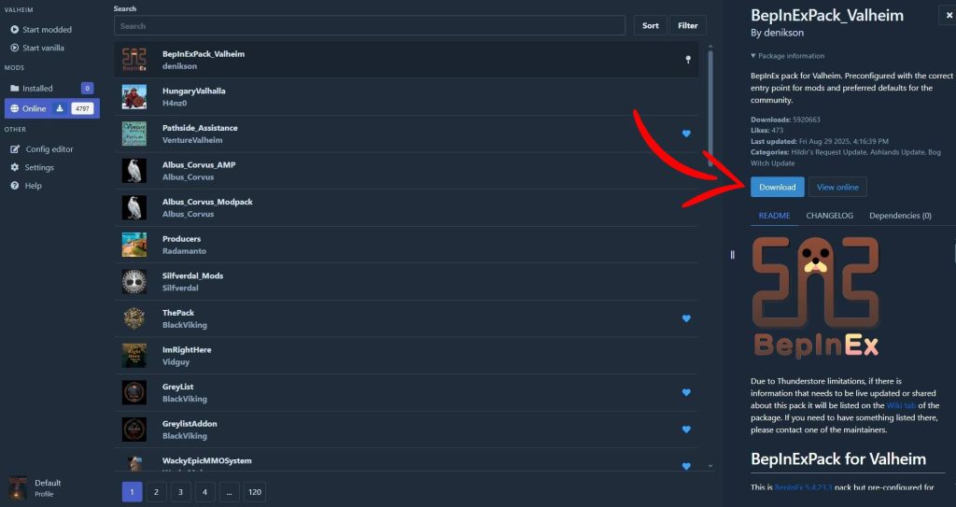Select the GreylistAddon mod icon
The width and height of the screenshot is (956, 507).
(134, 430)
